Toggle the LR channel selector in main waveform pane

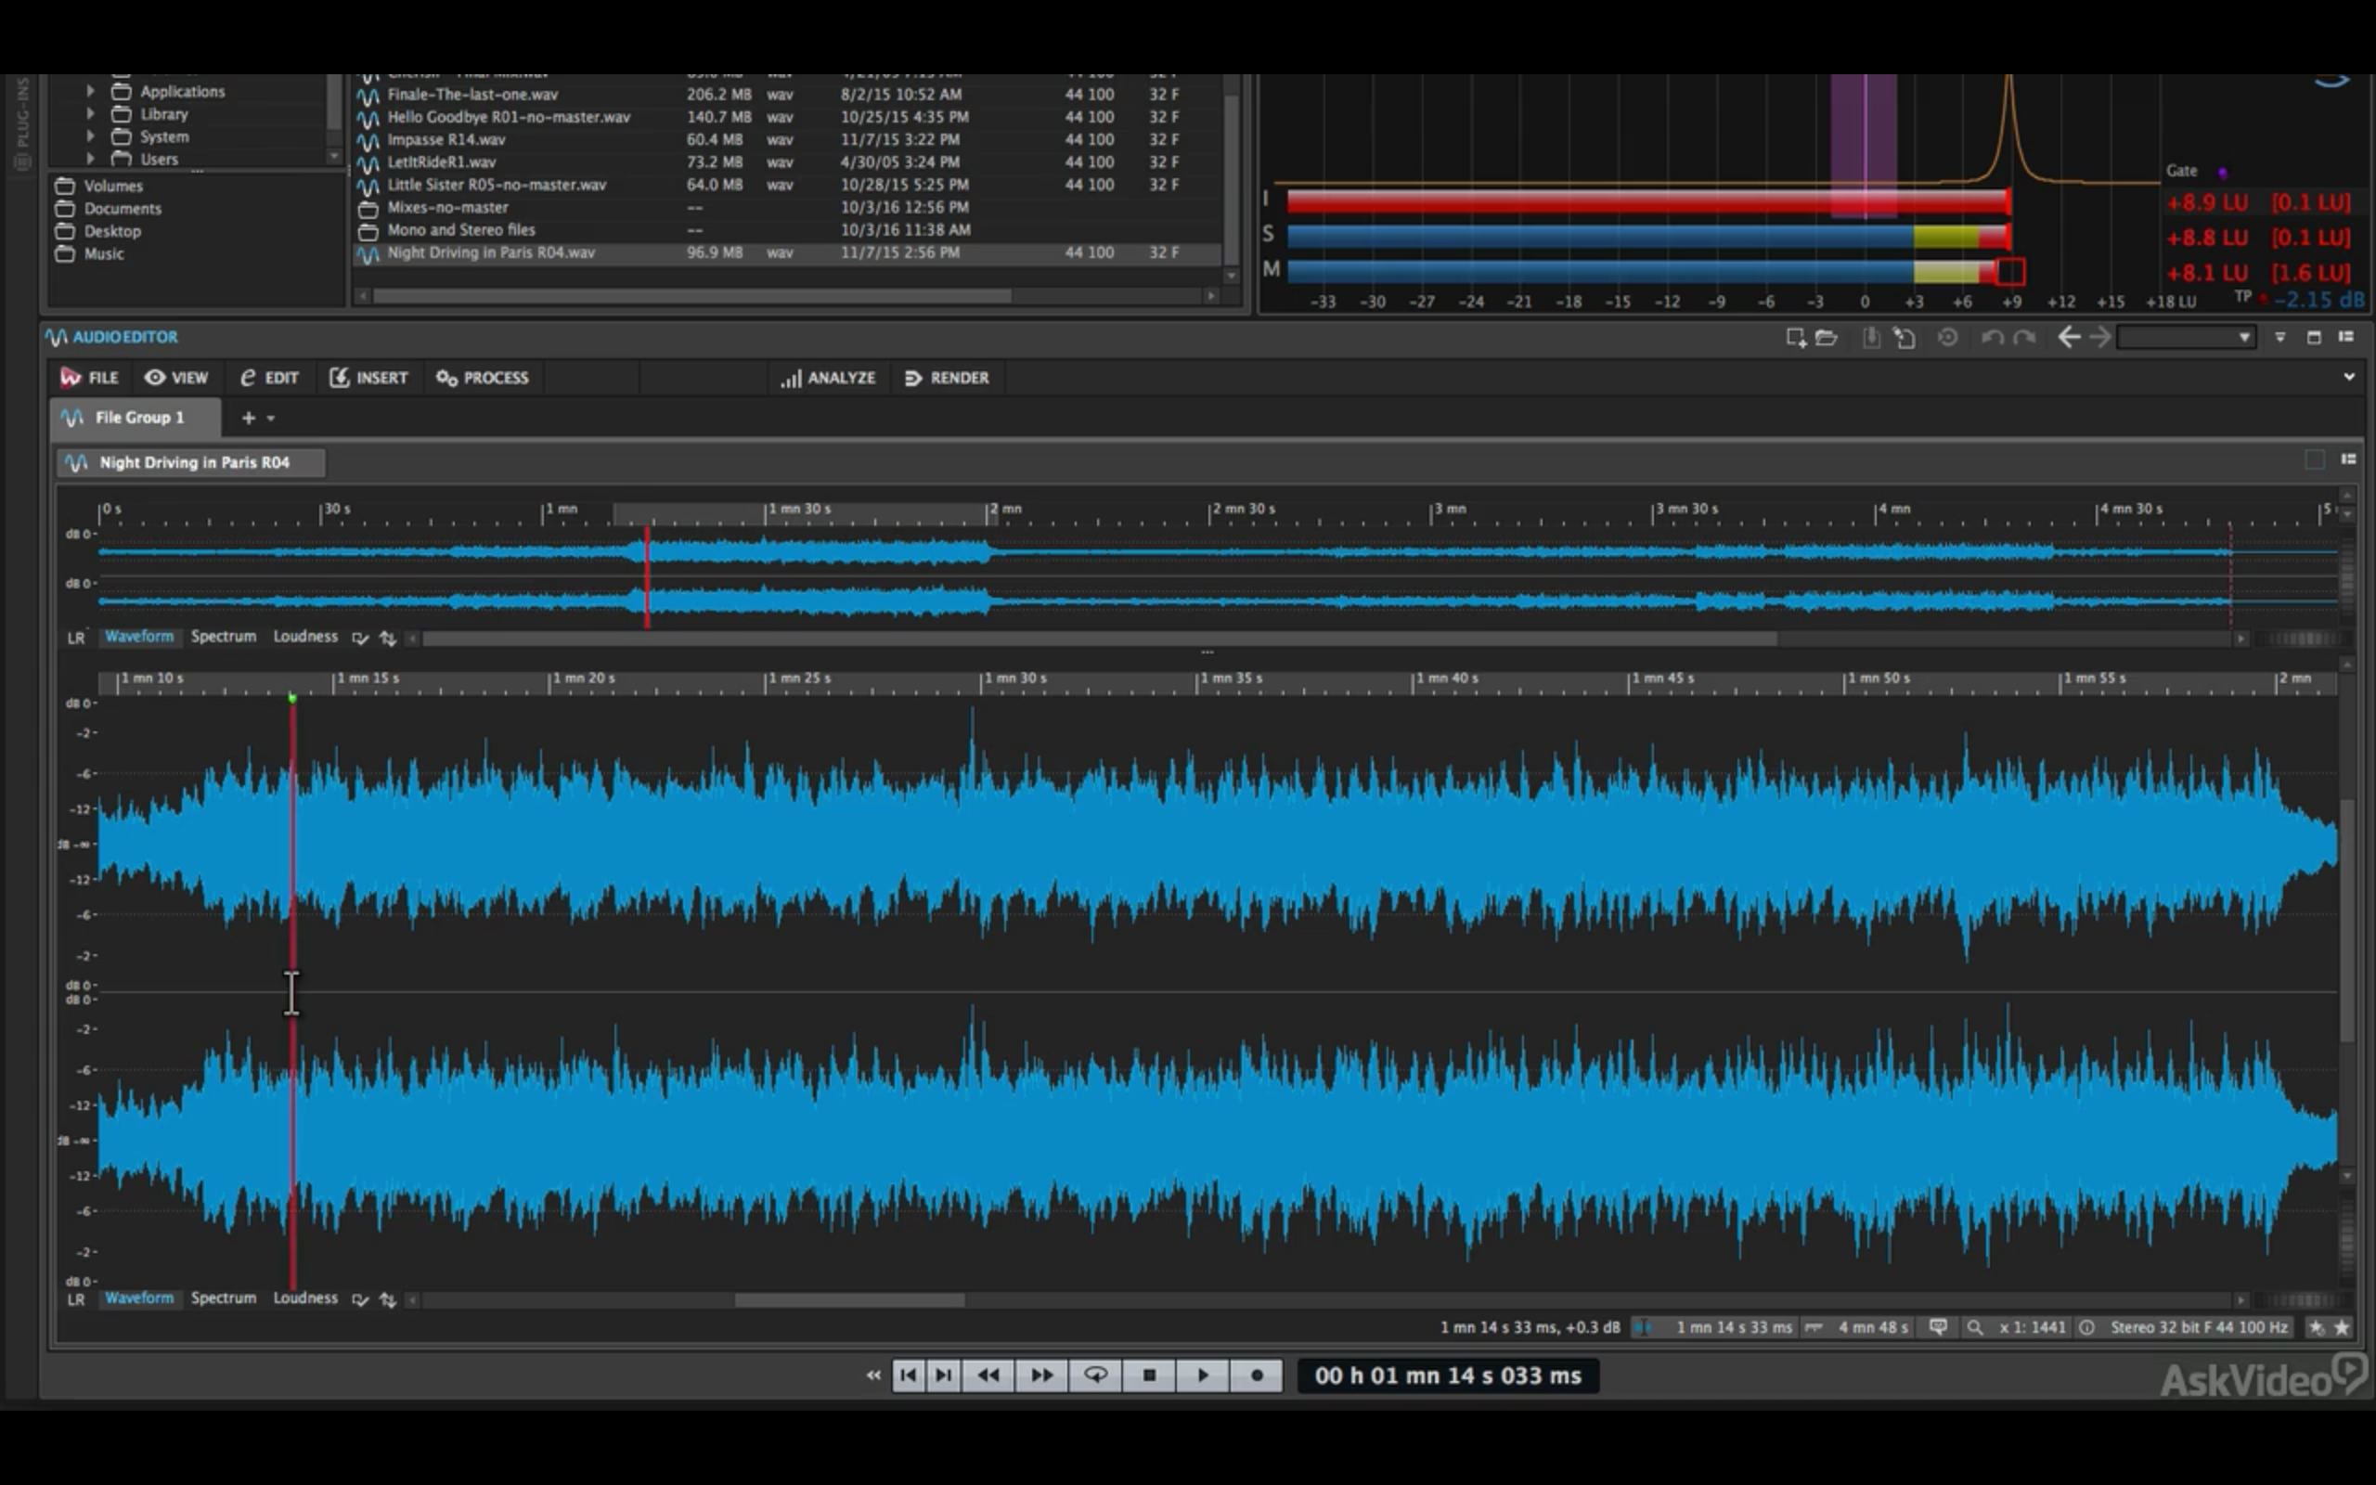75,1299
